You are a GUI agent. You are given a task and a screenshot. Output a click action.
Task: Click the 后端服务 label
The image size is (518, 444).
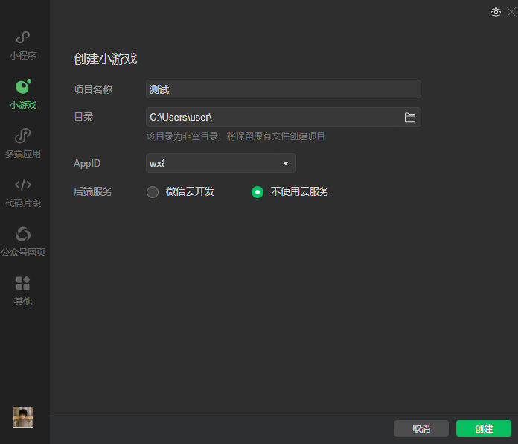93,191
